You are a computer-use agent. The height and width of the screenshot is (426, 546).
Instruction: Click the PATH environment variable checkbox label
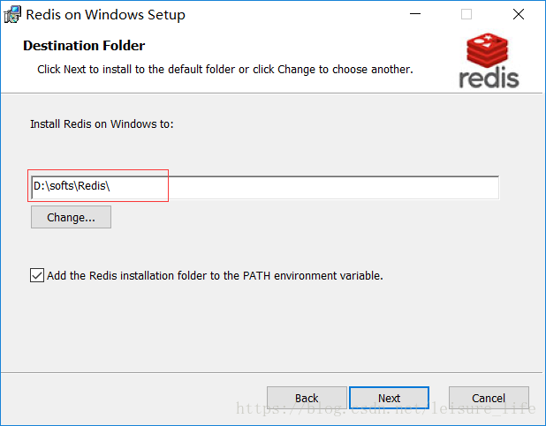[215, 275]
